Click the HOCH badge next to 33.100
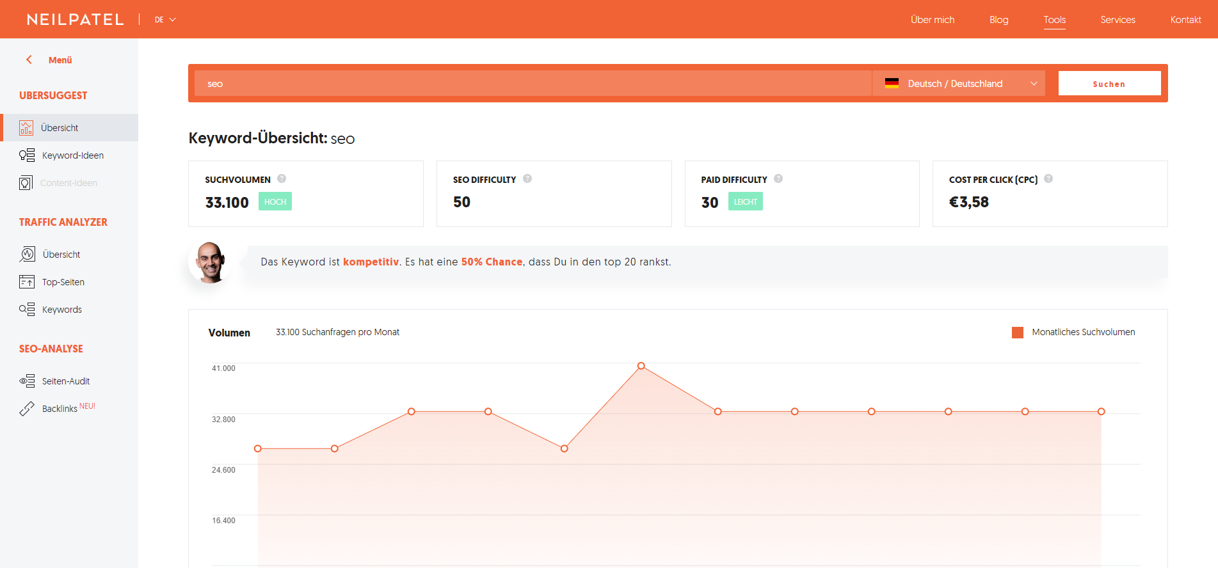The width and height of the screenshot is (1218, 568). click(x=275, y=201)
